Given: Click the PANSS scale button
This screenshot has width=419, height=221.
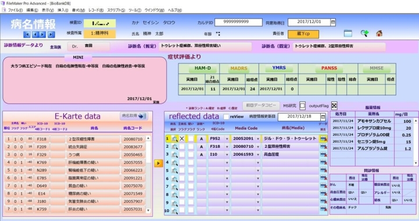Looking at the screenshot, I should 329,68.
